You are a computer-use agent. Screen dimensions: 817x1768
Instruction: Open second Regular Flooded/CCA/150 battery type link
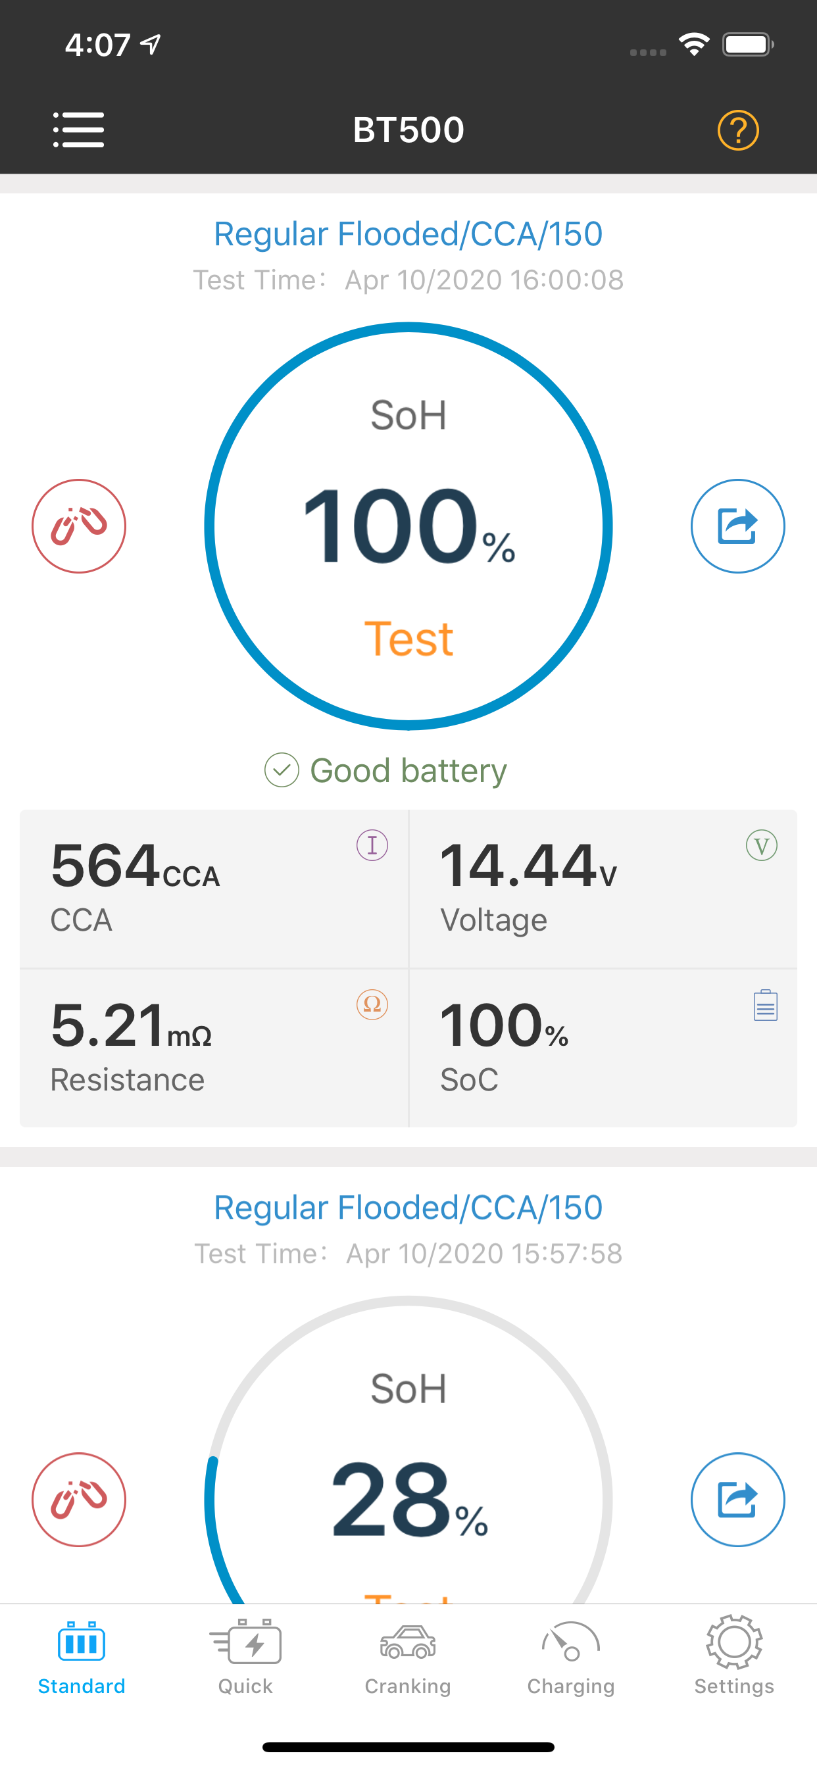pos(408,1207)
